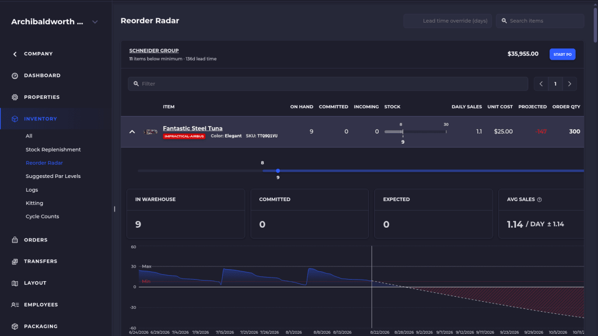Click the back arrow next to Company
598x336 pixels.
click(15, 54)
